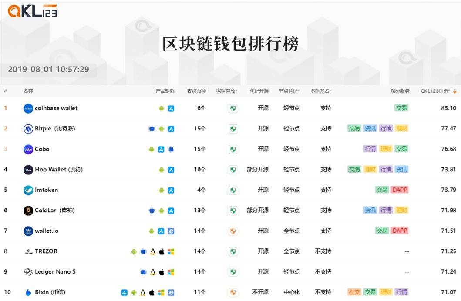This screenshot has height=301, width=461.
Task: Click orange shield icon in Bixin row
Action: tap(233, 292)
